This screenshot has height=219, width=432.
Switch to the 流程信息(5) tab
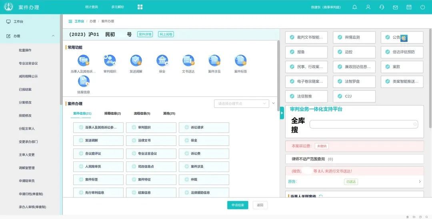tap(142, 113)
